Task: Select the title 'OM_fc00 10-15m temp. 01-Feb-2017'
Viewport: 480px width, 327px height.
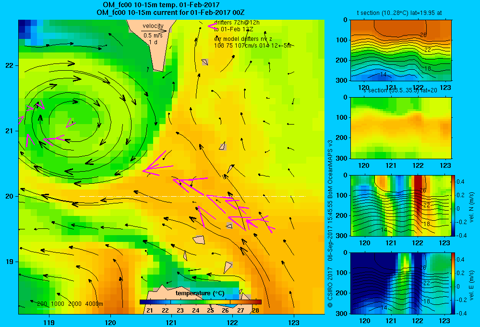Action: point(161,5)
